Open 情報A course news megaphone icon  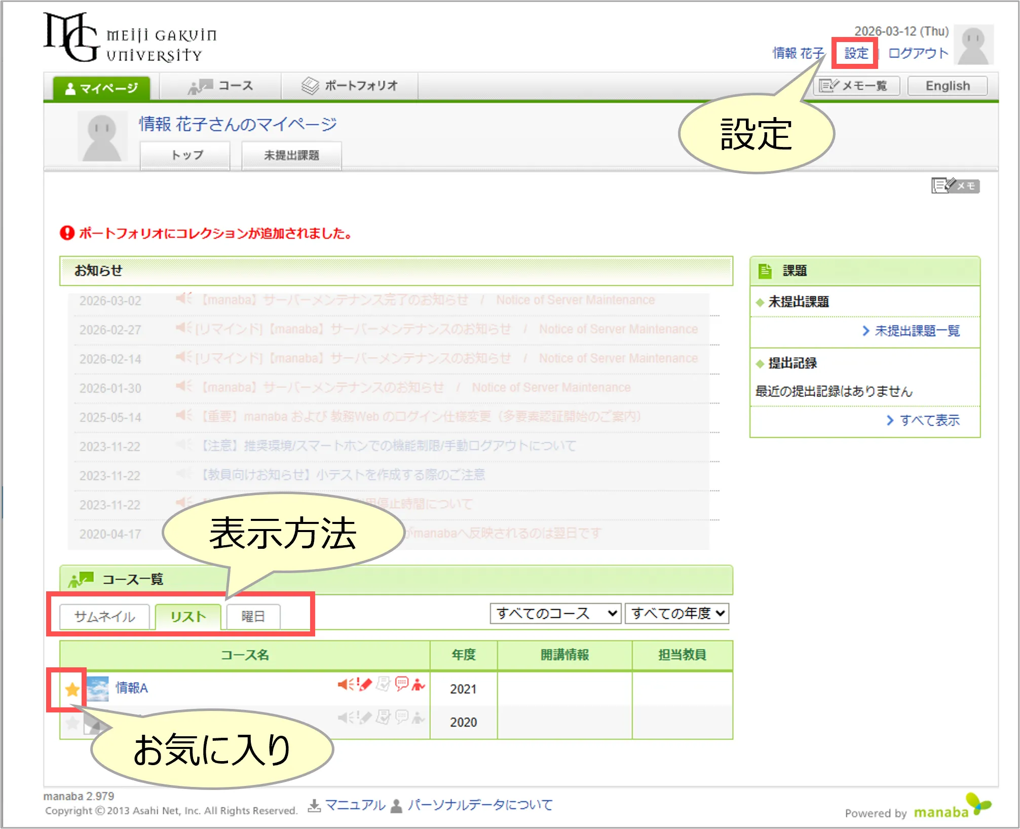(x=345, y=685)
